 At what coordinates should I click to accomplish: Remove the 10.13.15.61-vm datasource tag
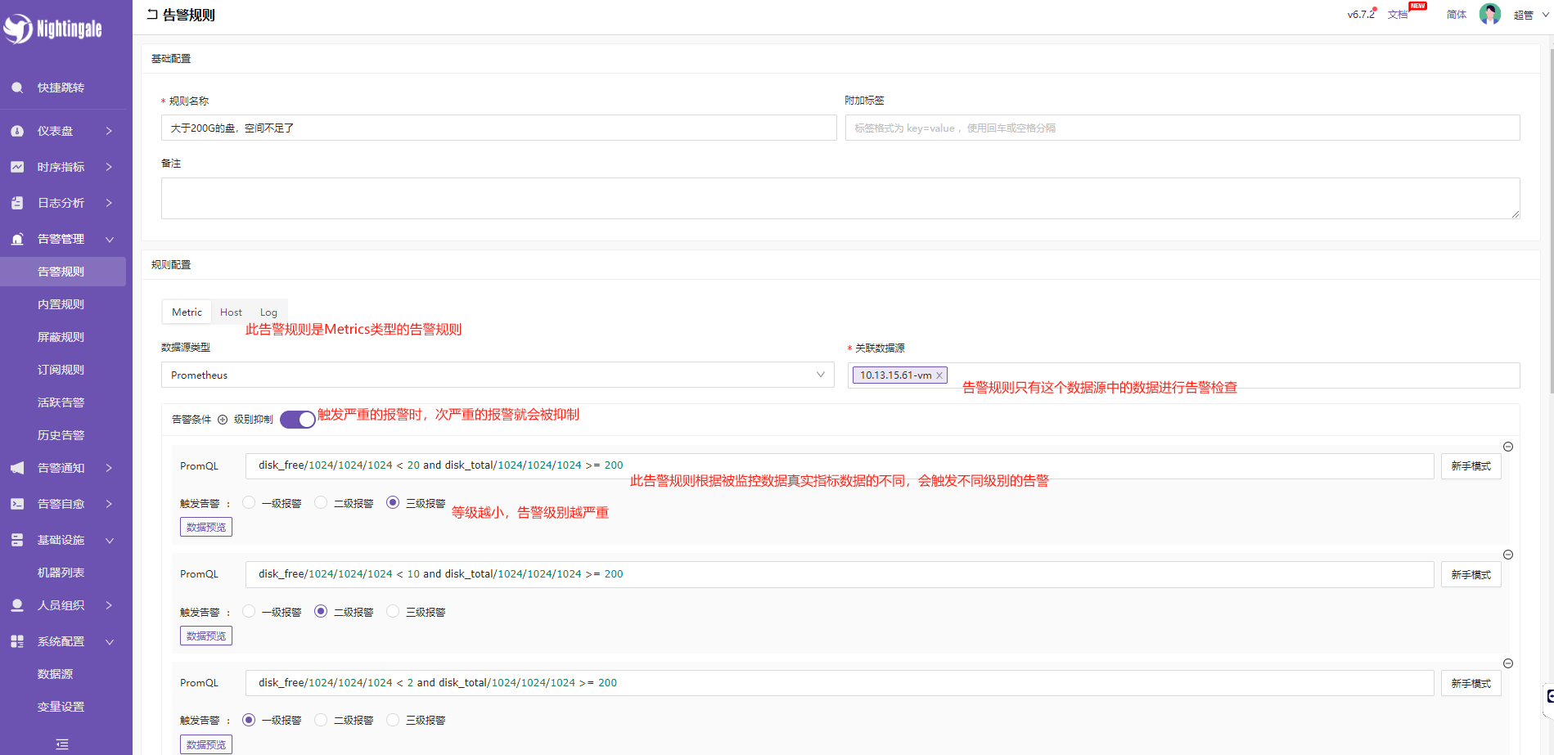click(939, 375)
